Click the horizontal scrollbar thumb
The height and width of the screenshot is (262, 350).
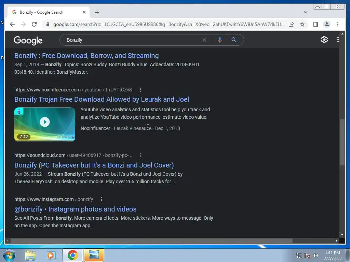pos(152,241)
